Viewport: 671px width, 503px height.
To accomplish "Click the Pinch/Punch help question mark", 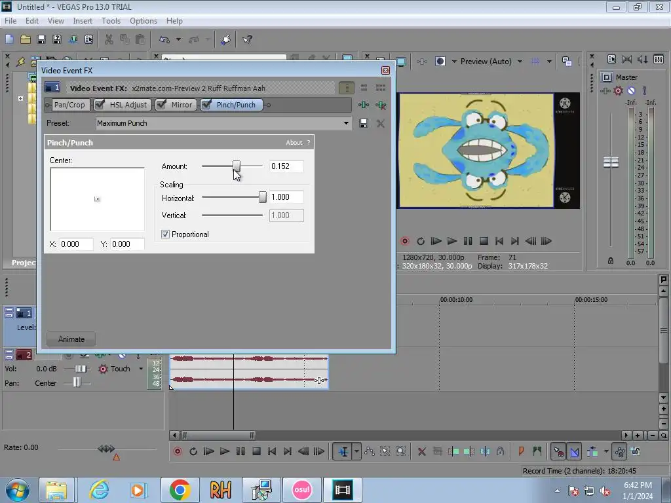I will [309, 142].
